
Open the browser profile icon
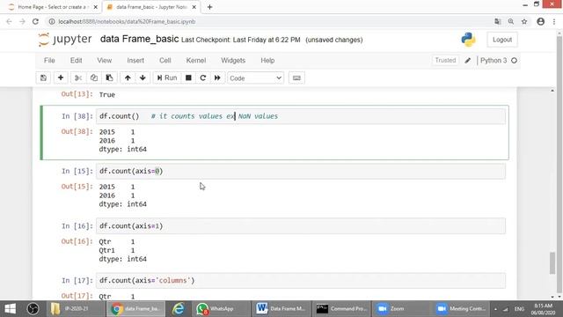tap(541, 21)
